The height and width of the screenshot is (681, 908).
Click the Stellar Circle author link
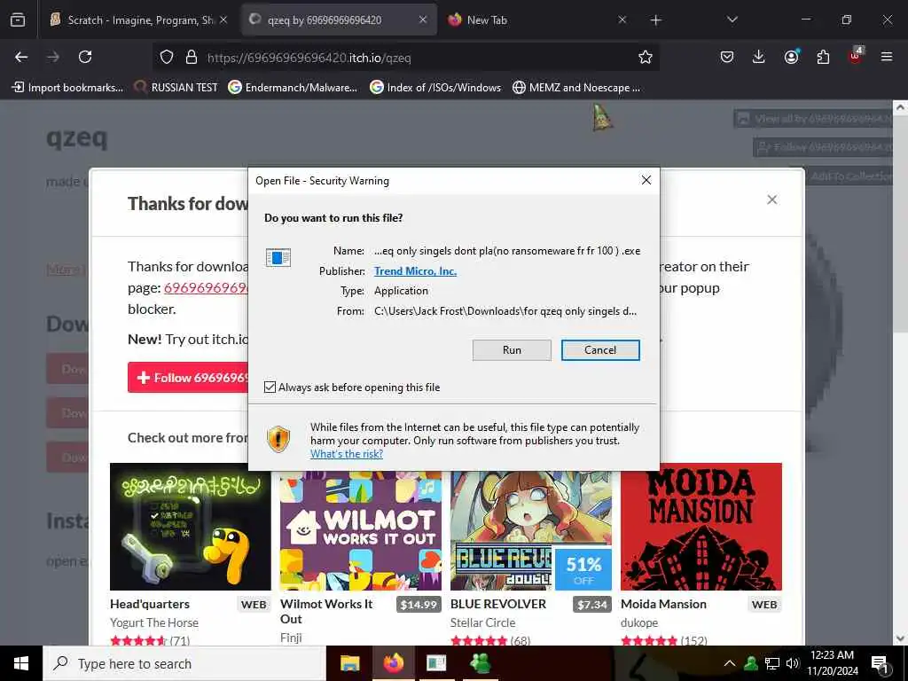(x=482, y=622)
